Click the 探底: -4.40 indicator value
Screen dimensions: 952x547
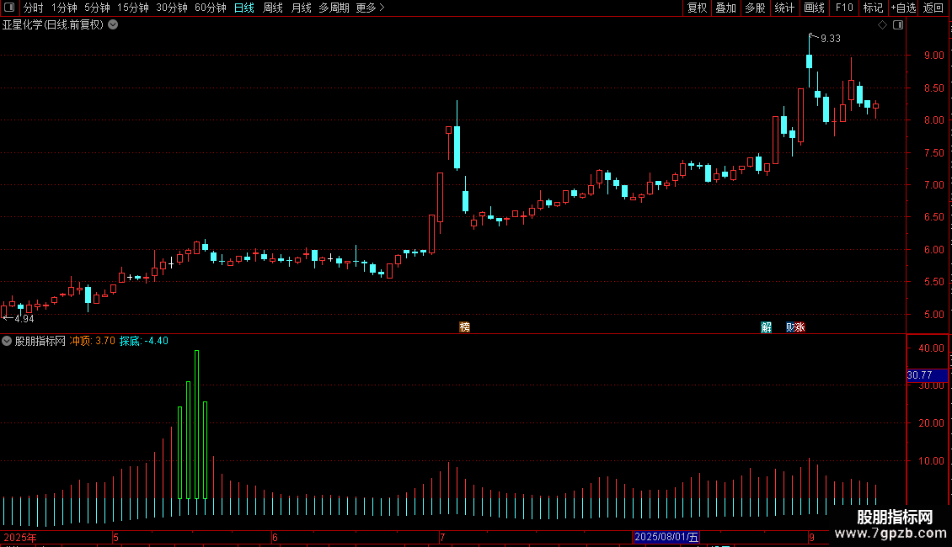click(144, 341)
